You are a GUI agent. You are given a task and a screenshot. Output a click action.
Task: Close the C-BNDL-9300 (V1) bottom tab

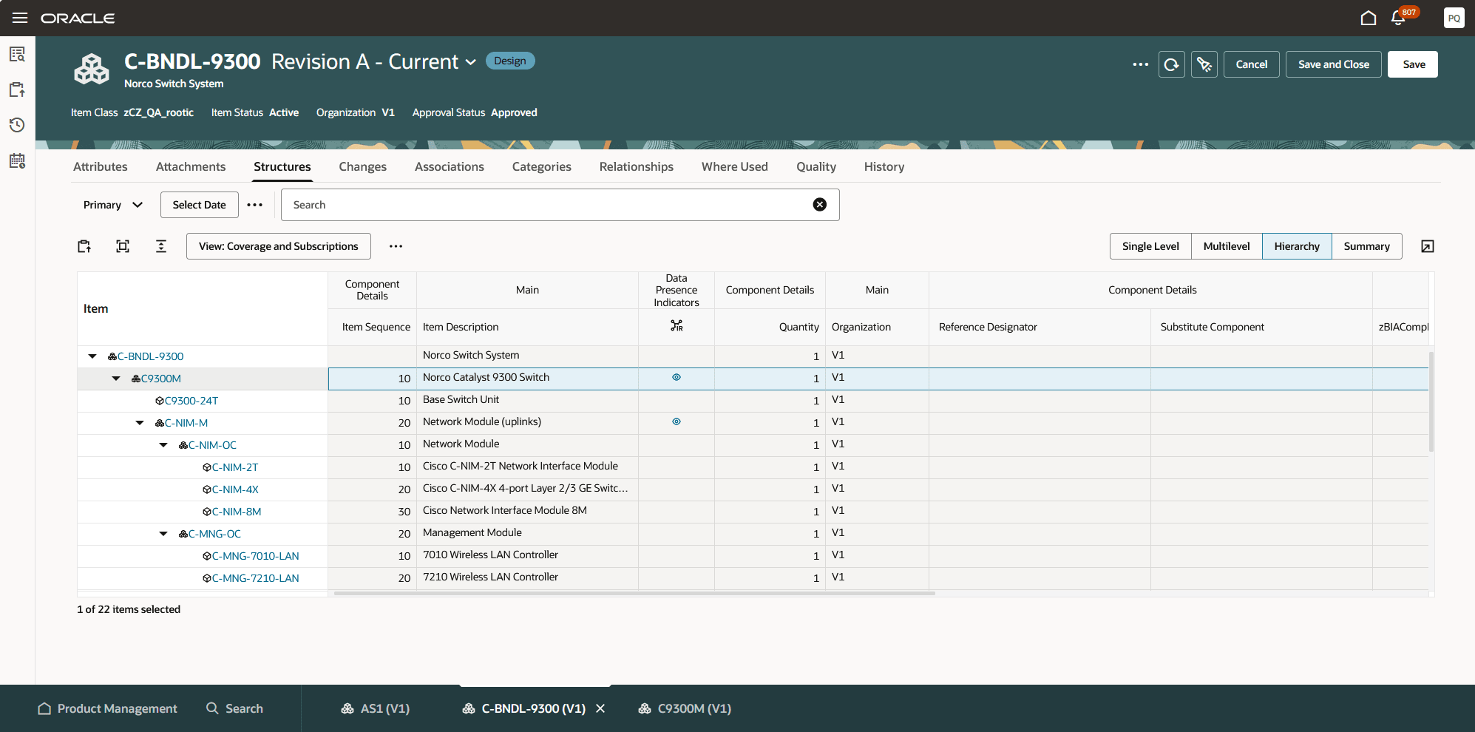[x=600, y=708]
